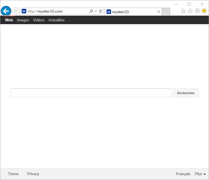209x180 pixels.
Task: Switch to the Vidéos search category
Action: tap(39, 20)
